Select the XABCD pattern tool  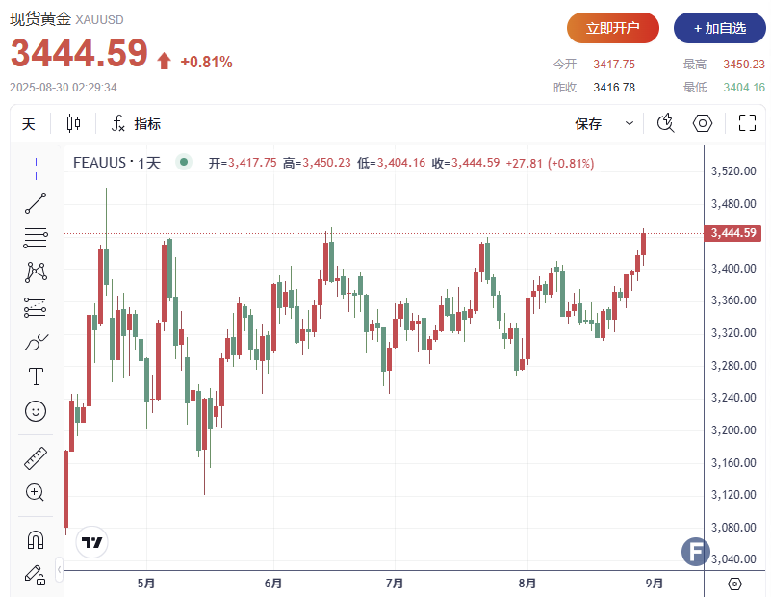(x=35, y=273)
